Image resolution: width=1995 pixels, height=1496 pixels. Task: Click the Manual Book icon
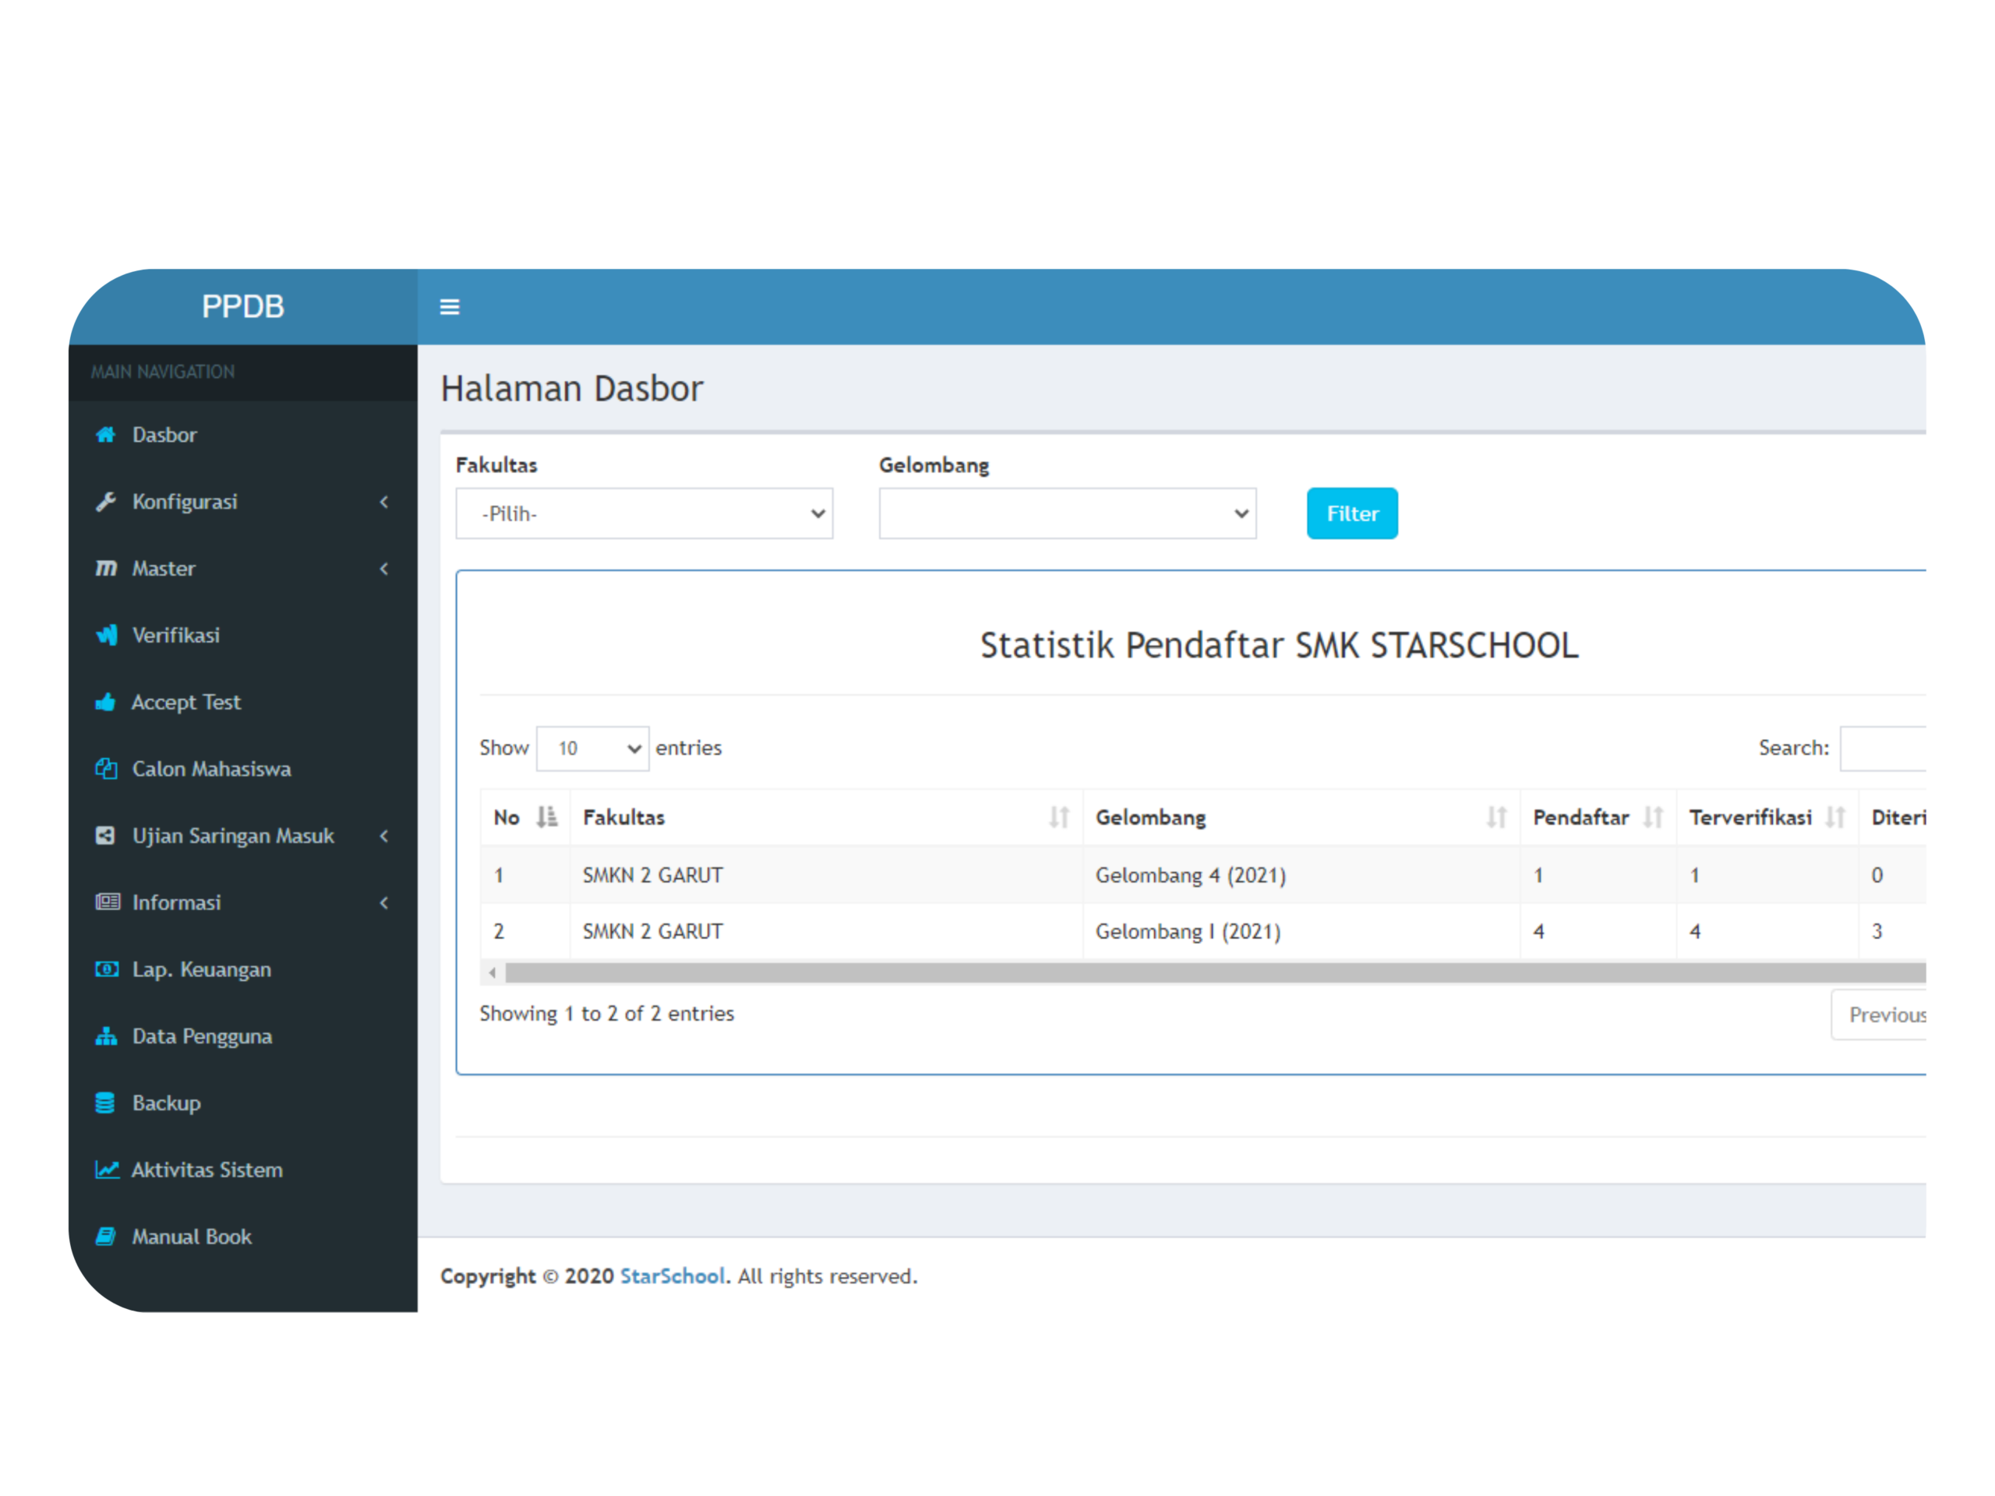[x=105, y=1236]
